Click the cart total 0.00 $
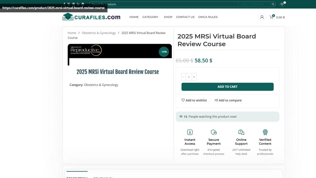Image resolution: width=316 pixels, height=178 pixels. pos(280,17)
